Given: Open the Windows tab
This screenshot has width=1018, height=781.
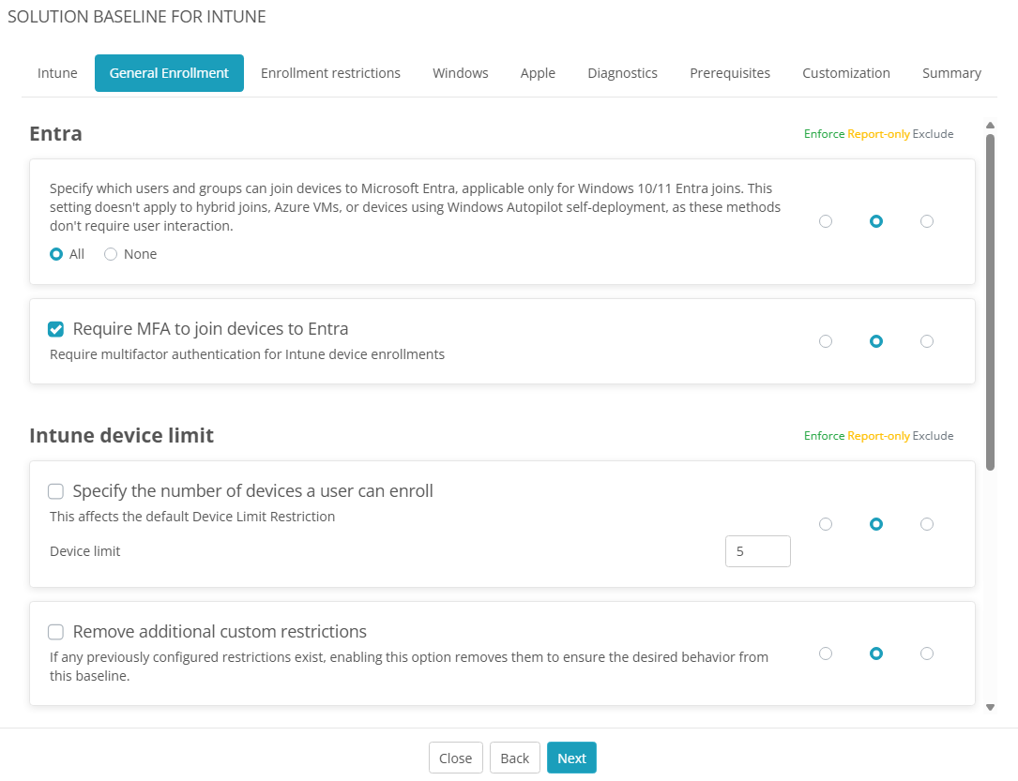Looking at the screenshot, I should tap(461, 73).
